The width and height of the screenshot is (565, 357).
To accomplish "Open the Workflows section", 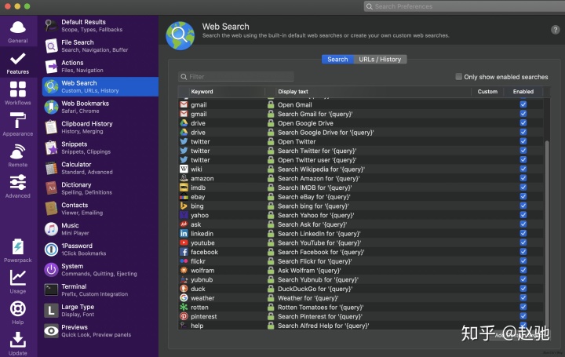I will tap(17, 93).
